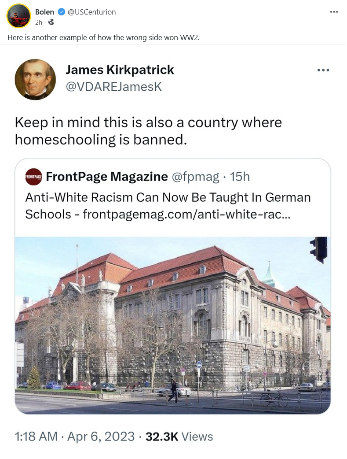
Task: Open Bolen's profile picture
Action: click(18, 16)
